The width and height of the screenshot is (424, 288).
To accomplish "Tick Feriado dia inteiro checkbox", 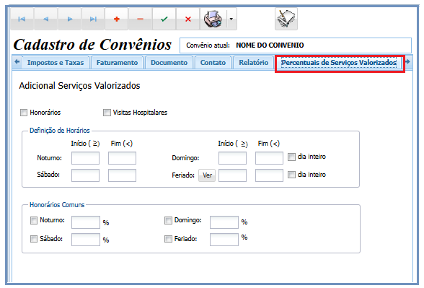I will 291,175.
